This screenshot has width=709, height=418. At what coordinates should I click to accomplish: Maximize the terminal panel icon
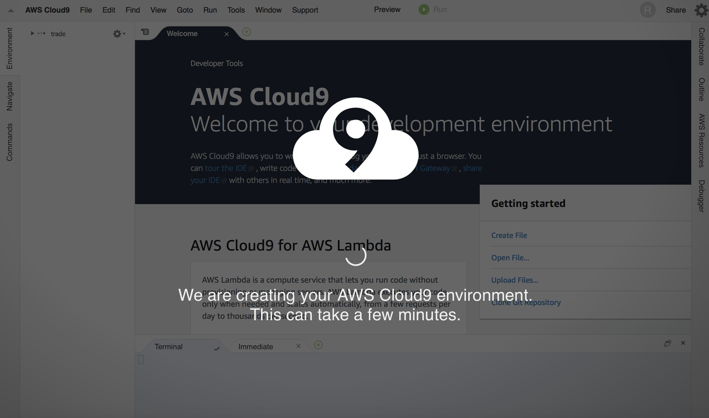click(x=667, y=343)
